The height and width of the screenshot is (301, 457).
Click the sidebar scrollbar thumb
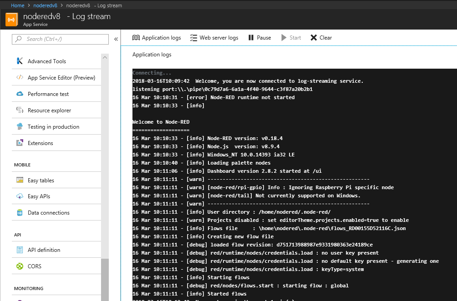pyautogui.click(x=105, y=280)
